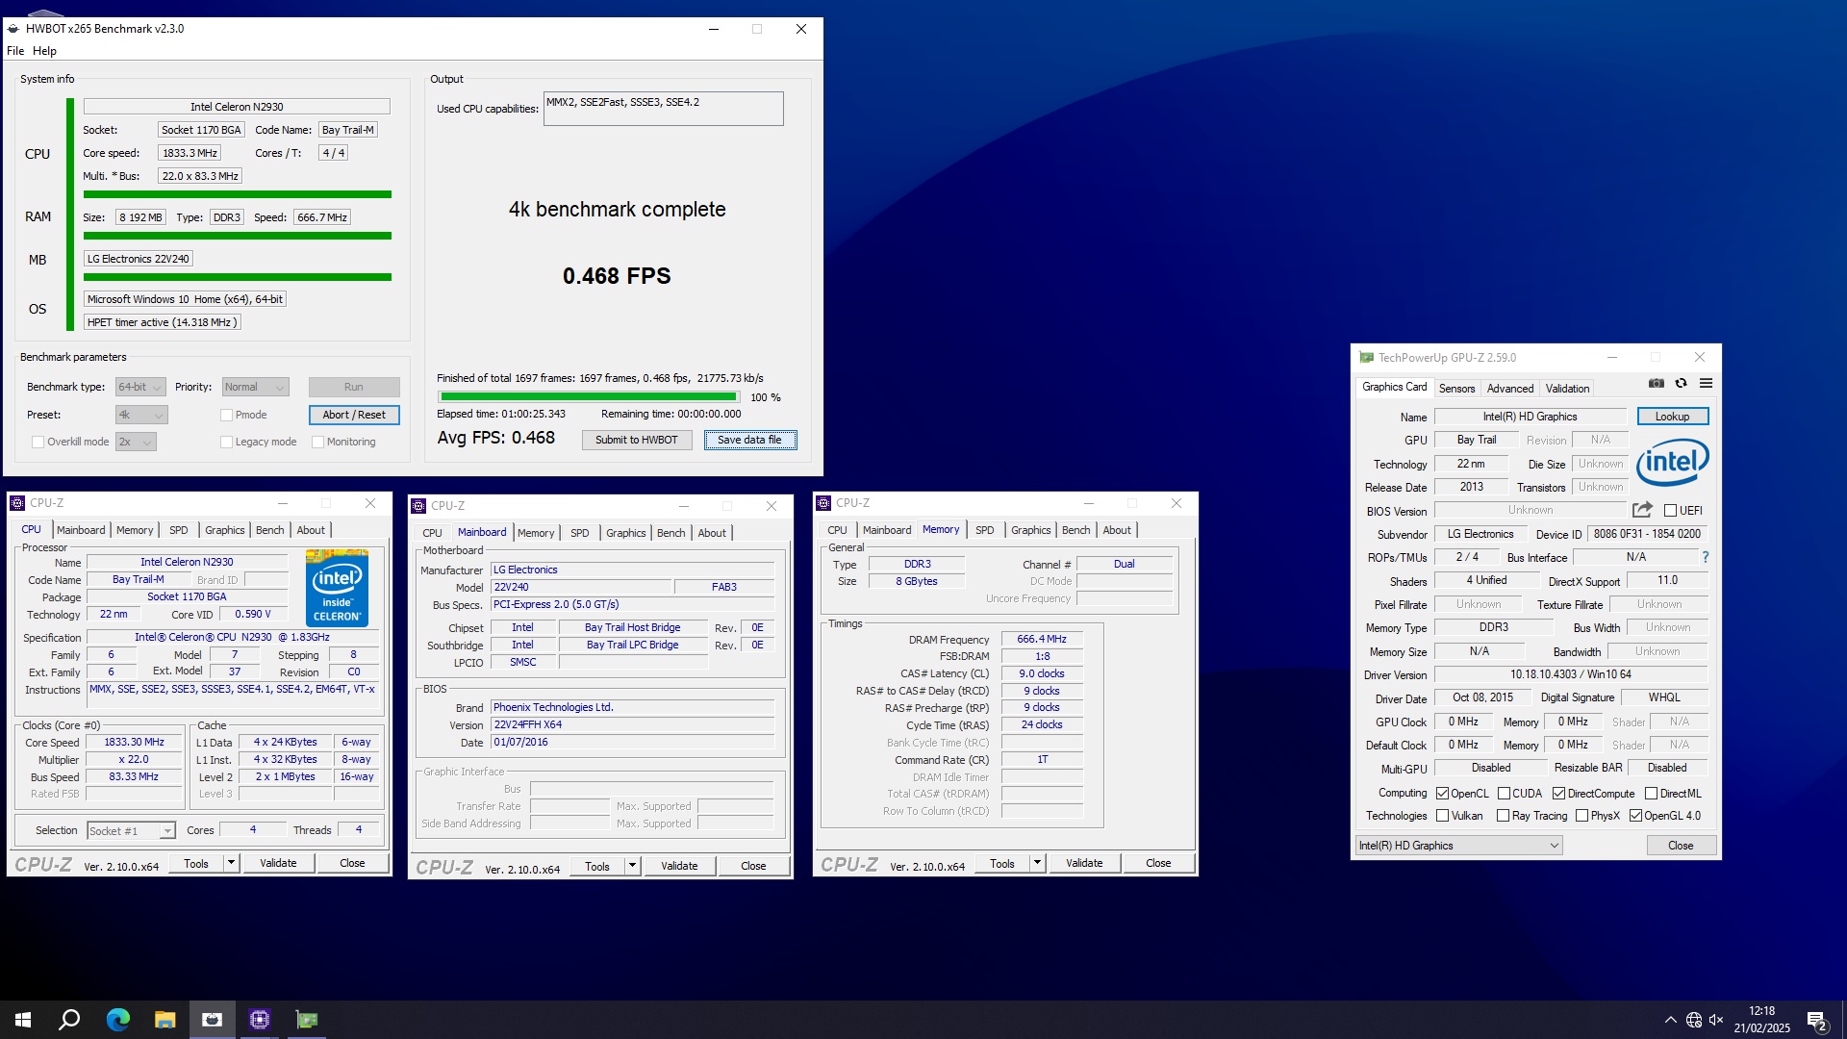Click the Used CPU capabilities text box
The image size is (1847, 1039).
point(663,109)
